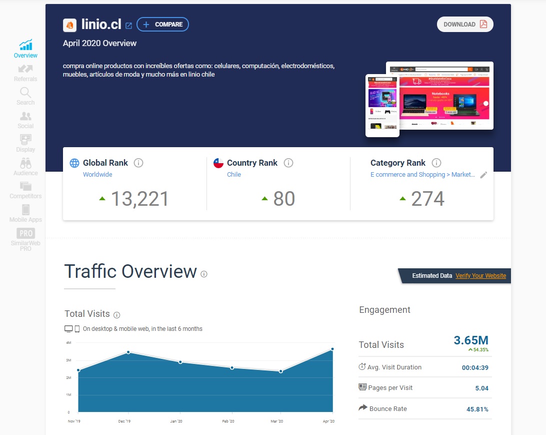Screen dimensions: 546x435
Task: Follow the Verify Your Website link
Action: (x=480, y=276)
